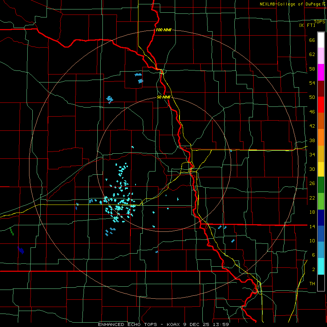Click the "ENHANCED ECHO TOPS" caption text

tap(128, 324)
